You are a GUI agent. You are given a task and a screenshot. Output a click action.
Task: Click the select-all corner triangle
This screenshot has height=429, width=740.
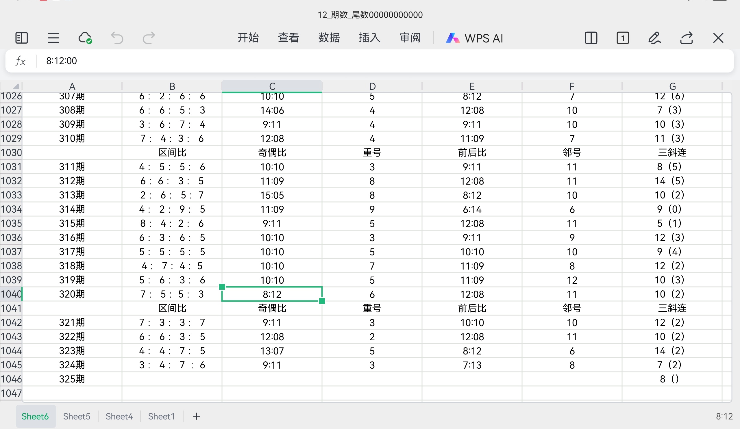pos(16,86)
